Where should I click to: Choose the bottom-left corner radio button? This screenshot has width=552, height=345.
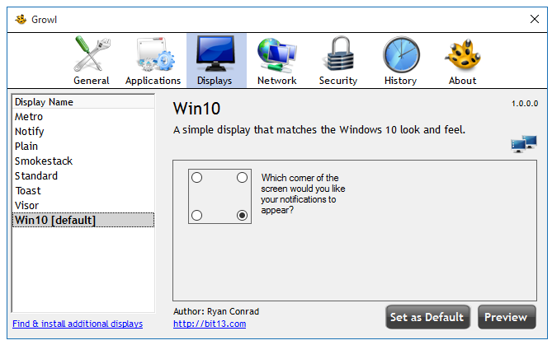197,215
